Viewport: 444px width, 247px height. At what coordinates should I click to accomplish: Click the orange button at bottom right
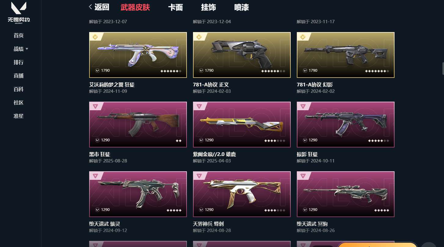(377, 245)
